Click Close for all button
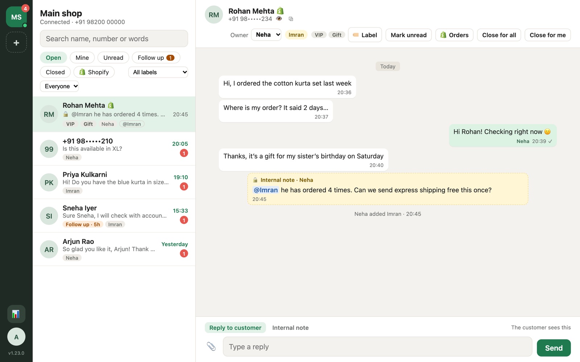This screenshot has width=580, height=362. (499, 35)
